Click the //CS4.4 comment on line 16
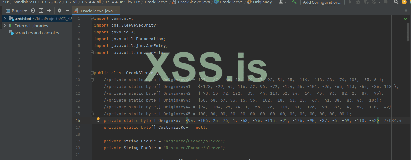Image resolution: width=411 pixels, height=160 pixels. tap(393, 121)
